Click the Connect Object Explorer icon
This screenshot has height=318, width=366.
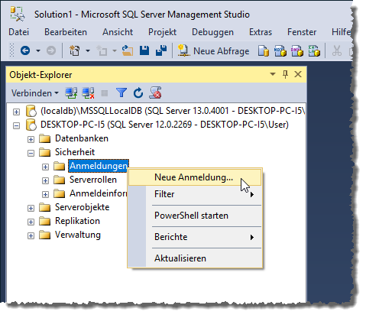(71, 92)
